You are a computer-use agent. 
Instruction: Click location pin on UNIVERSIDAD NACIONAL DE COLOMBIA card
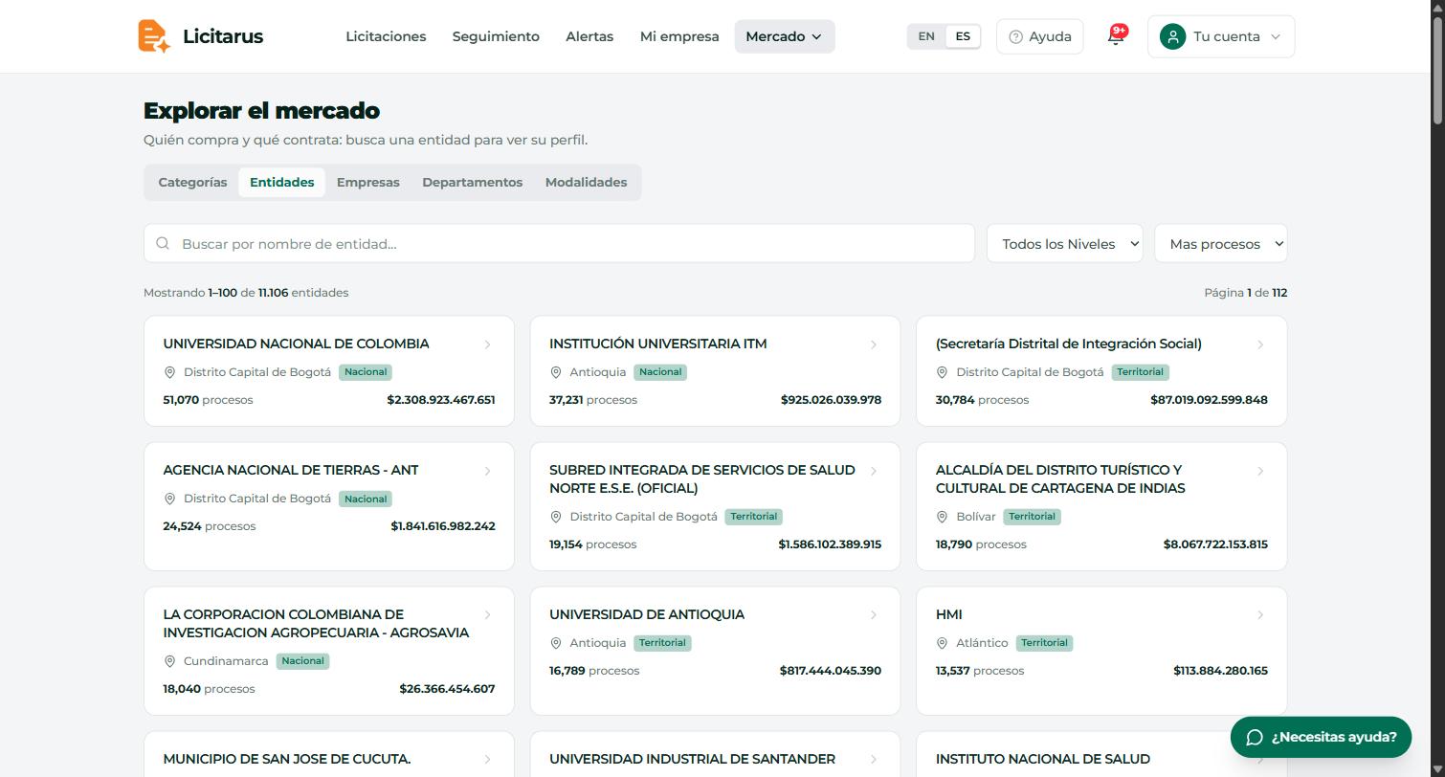[169, 372]
